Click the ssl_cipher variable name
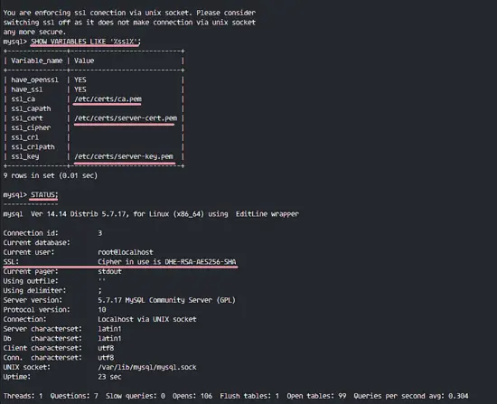This screenshot has height=404, width=497. pyautogui.click(x=31, y=127)
